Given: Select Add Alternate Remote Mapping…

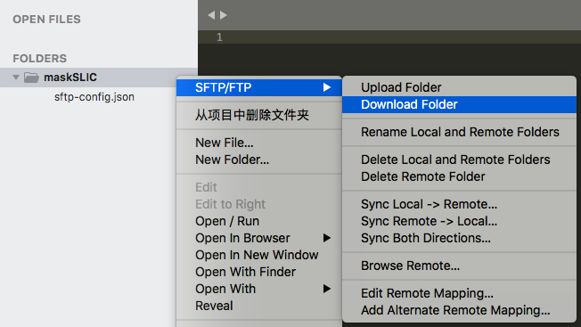Looking at the screenshot, I should point(459,310).
